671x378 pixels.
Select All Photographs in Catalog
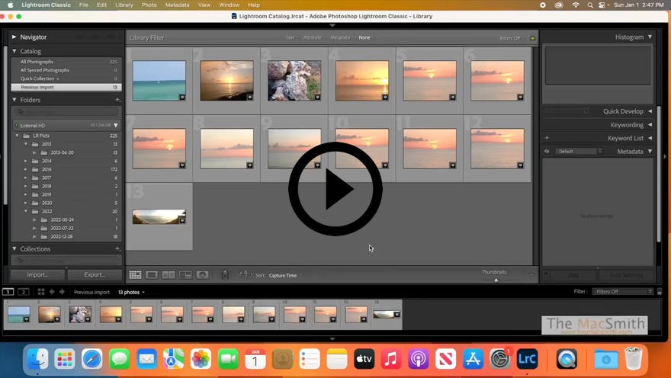tap(66, 62)
